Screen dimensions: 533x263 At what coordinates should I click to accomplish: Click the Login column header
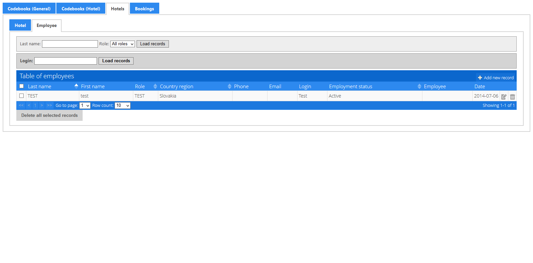pyautogui.click(x=305, y=86)
